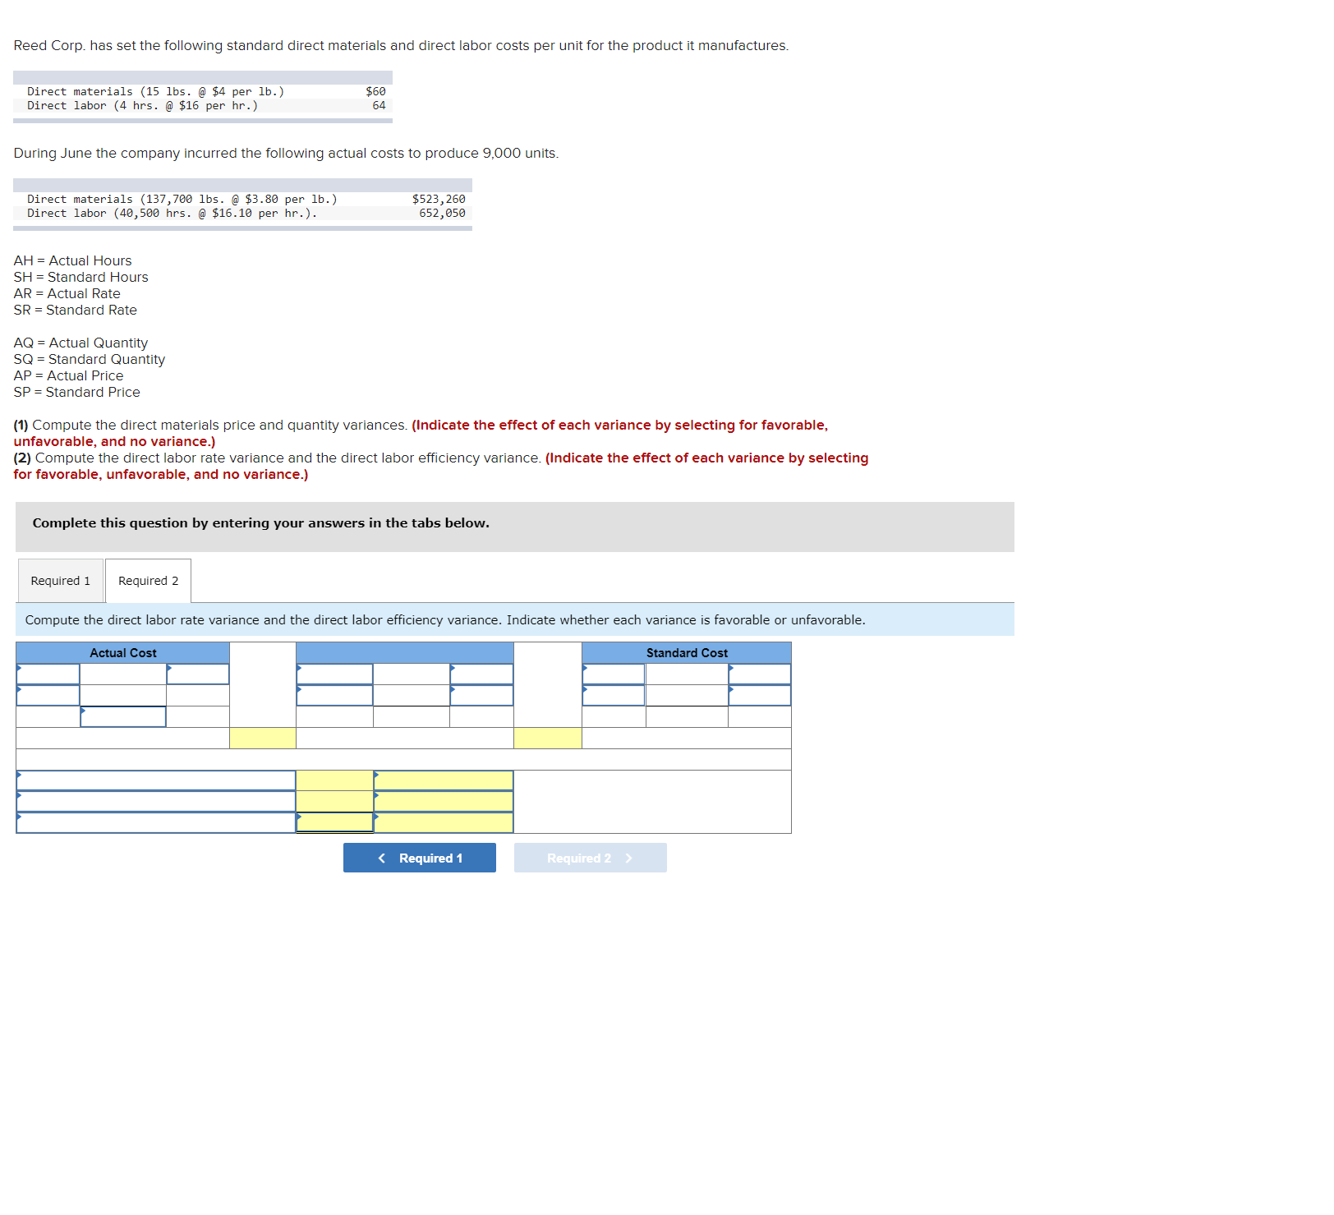The image size is (1334, 1215).
Task: Click the yellow amount cell for the first variance
Action: [x=334, y=780]
